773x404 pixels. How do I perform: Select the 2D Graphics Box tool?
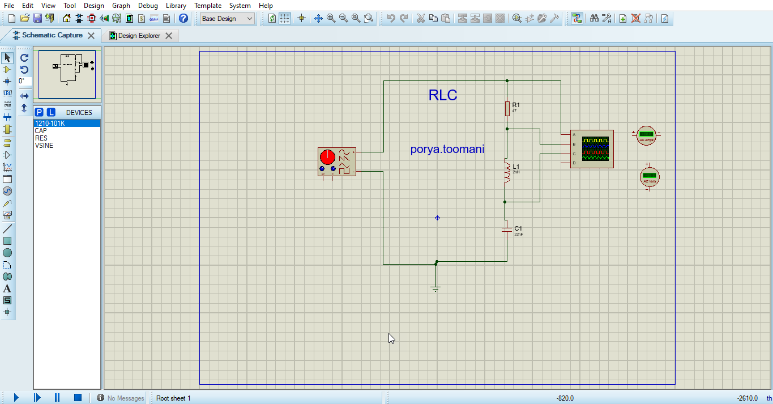coord(7,241)
